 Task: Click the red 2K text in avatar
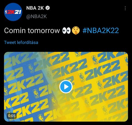[11, 12]
